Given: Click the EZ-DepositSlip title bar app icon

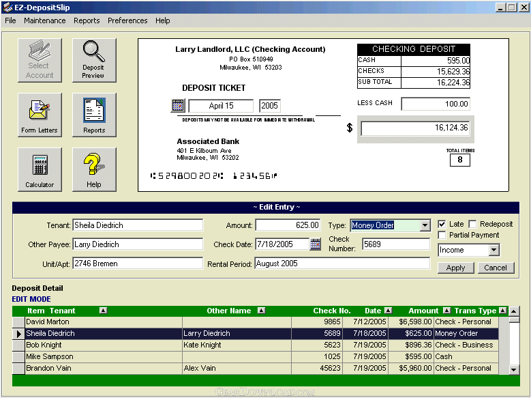Looking at the screenshot, I should tap(7, 7).
